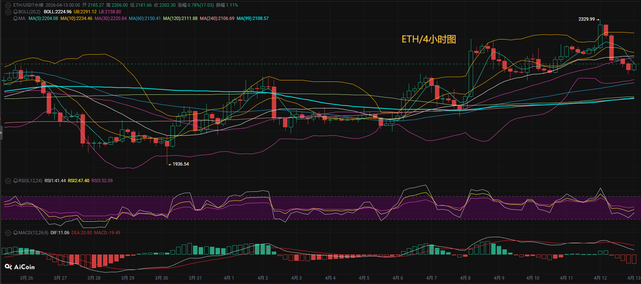The height and width of the screenshot is (284, 641).
Task: Click the ETH/4小时图 chart annotation text
Action: pyautogui.click(x=429, y=39)
